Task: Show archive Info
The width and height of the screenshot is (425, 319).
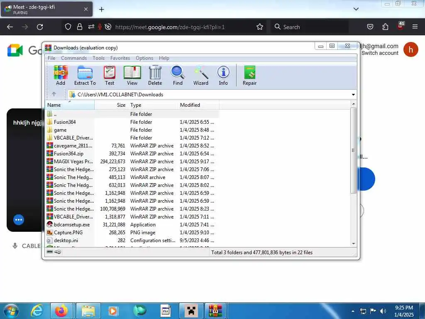Action: [223, 76]
